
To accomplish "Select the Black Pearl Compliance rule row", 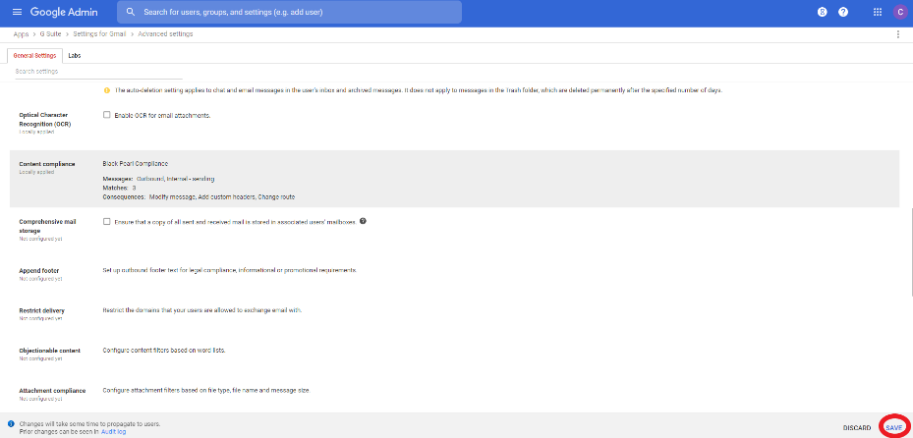I will 454,179.
